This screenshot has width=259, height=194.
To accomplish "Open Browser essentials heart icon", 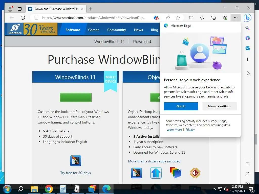I will [x=225, y=18].
